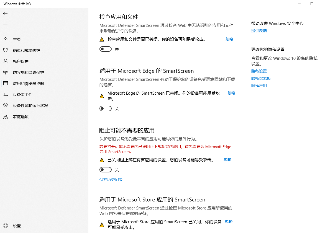Click the 帮助改进 Windows 安全中心 heading

click(x=277, y=23)
